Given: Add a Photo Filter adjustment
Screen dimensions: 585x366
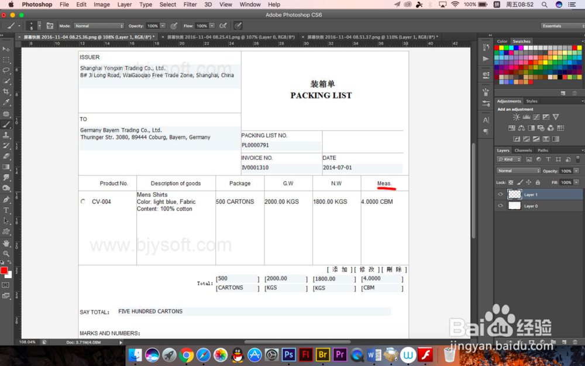Looking at the screenshot, I should 541,128.
